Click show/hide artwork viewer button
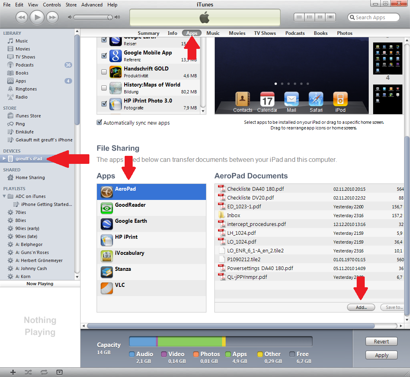410x377 pixels. click(x=60, y=372)
